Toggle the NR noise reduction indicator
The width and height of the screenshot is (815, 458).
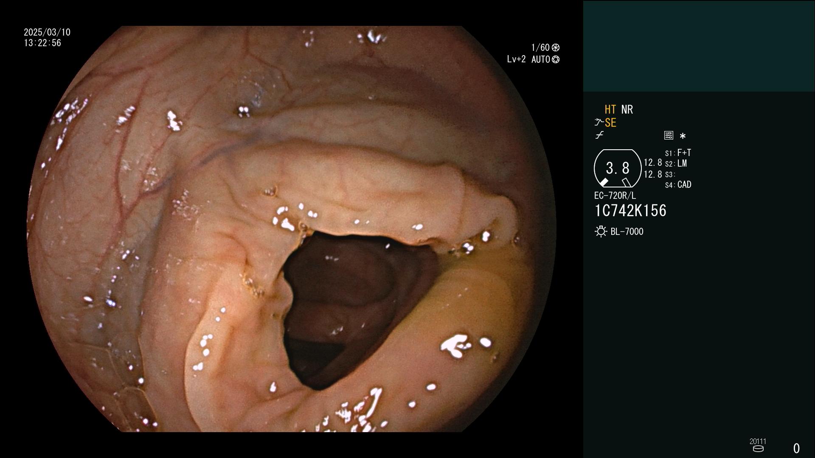(627, 109)
